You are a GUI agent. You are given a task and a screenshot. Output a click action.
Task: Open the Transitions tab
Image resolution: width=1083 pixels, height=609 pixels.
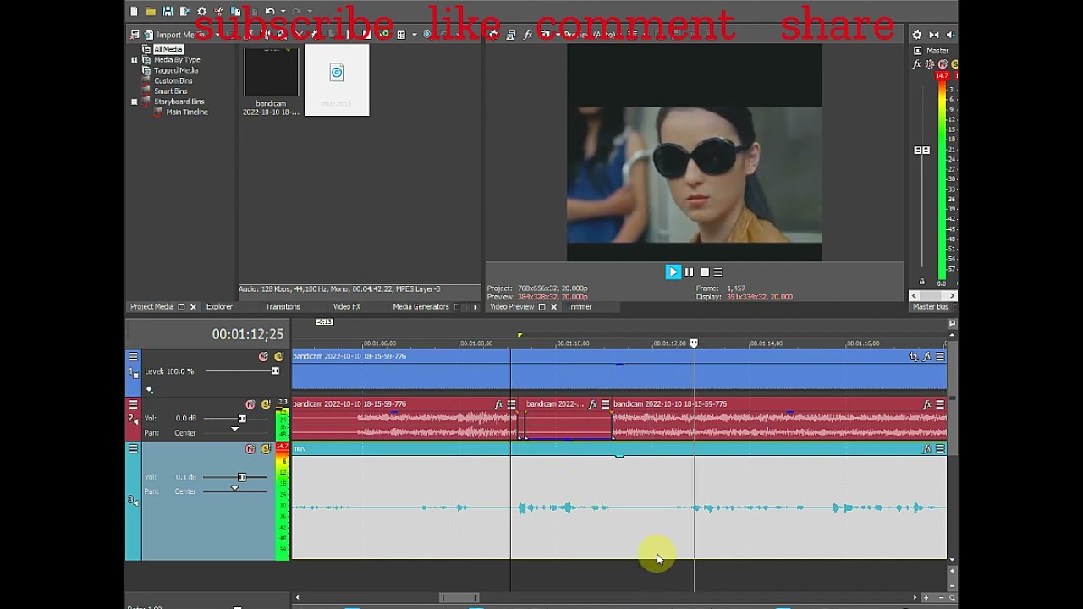tap(283, 307)
